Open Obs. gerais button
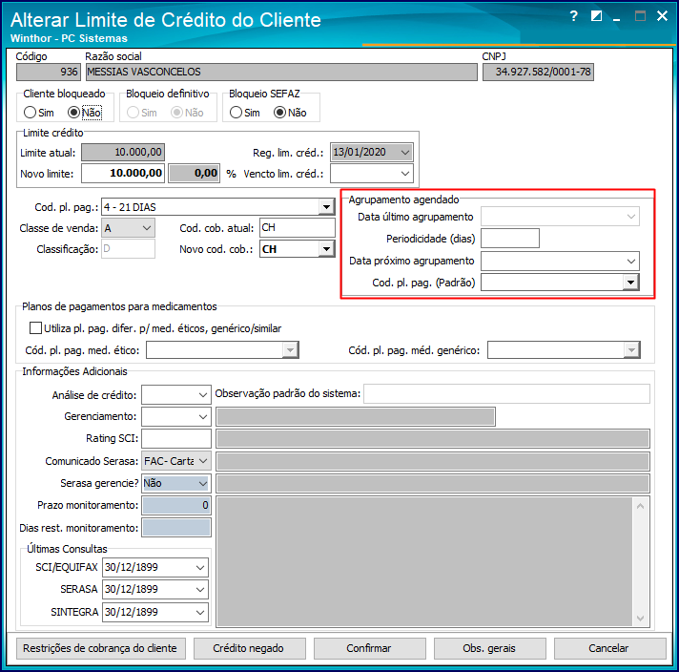Image resolution: width=679 pixels, height=672 pixels. (490, 648)
